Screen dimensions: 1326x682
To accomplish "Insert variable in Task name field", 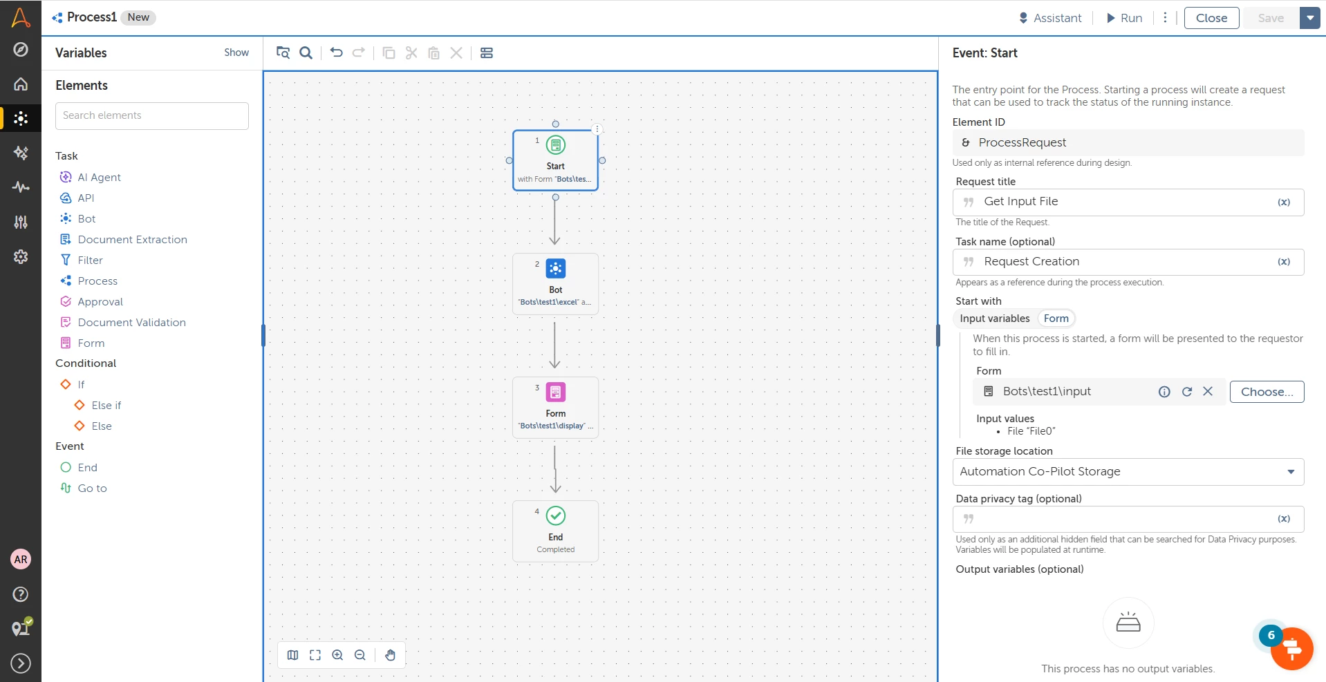I will click(x=1284, y=262).
